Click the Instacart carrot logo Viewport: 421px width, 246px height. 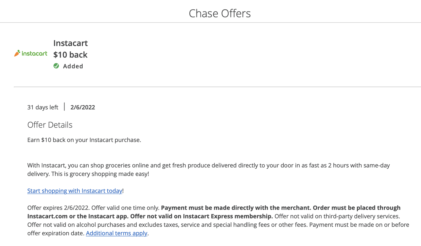pyautogui.click(x=17, y=53)
